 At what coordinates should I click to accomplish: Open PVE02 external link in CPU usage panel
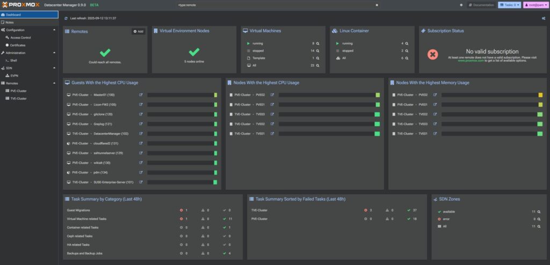[272, 94]
